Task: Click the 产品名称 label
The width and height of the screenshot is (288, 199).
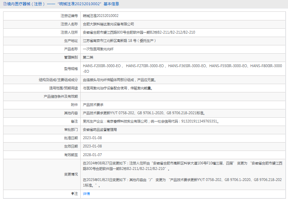Action: [71, 49]
